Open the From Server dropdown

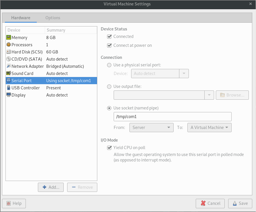pyautogui.click(x=152, y=128)
